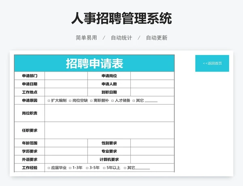Click the 申请日期 label cell
The width and height of the screenshot is (243, 186).
point(30,84)
